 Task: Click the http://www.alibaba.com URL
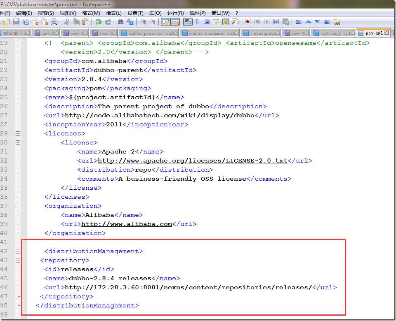pyautogui.click(x=127, y=224)
